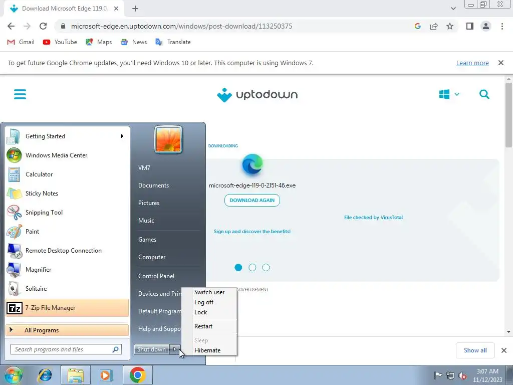Viewport: 513px width, 385px height.
Task: Open the Calculator app
Action: [67, 174]
